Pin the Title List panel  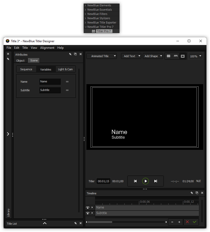76,223
